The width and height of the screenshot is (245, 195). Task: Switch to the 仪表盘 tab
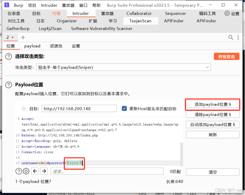[x=14, y=13]
